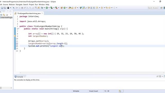Open the Coverage dropdown arrow
This screenshot has width=165, height=93.
click(54, 8)
